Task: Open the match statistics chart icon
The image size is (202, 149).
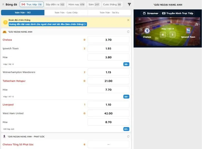Action: point(196,24)
